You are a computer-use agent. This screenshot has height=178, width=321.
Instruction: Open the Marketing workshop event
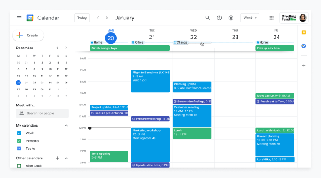151,145
